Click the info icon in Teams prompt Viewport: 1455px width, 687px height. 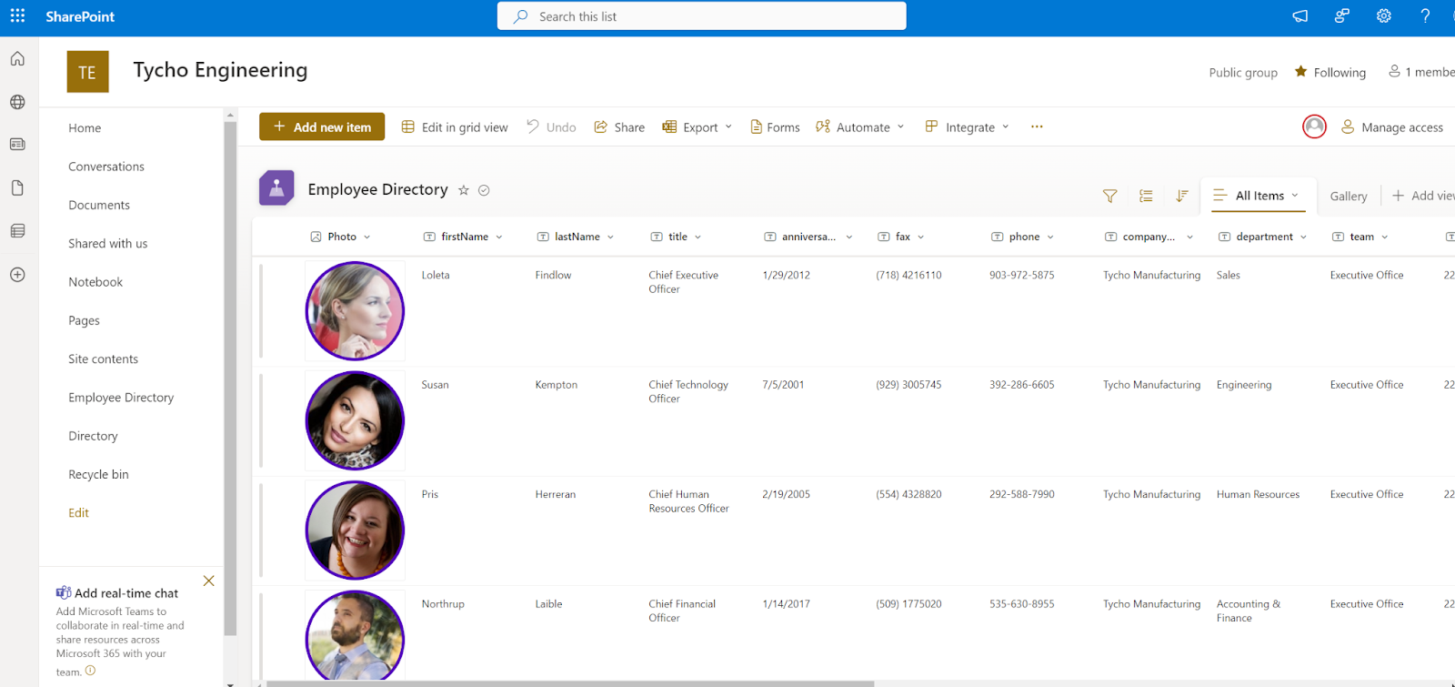point(90,671)
